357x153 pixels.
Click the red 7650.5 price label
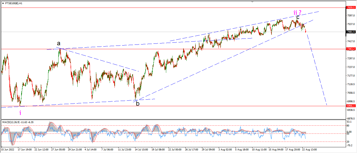tap(351, 8)
